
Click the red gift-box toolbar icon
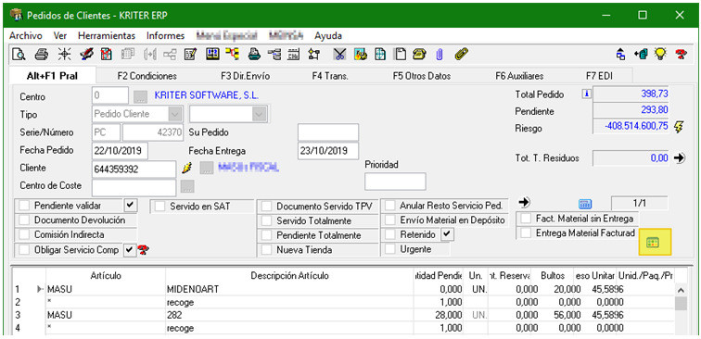click(x=107, y=55)
